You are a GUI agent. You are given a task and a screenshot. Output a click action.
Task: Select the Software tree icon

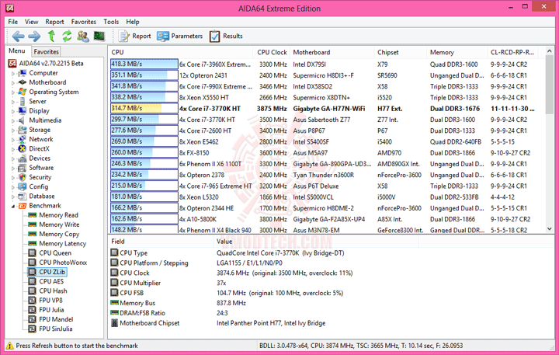pos(23,168)
